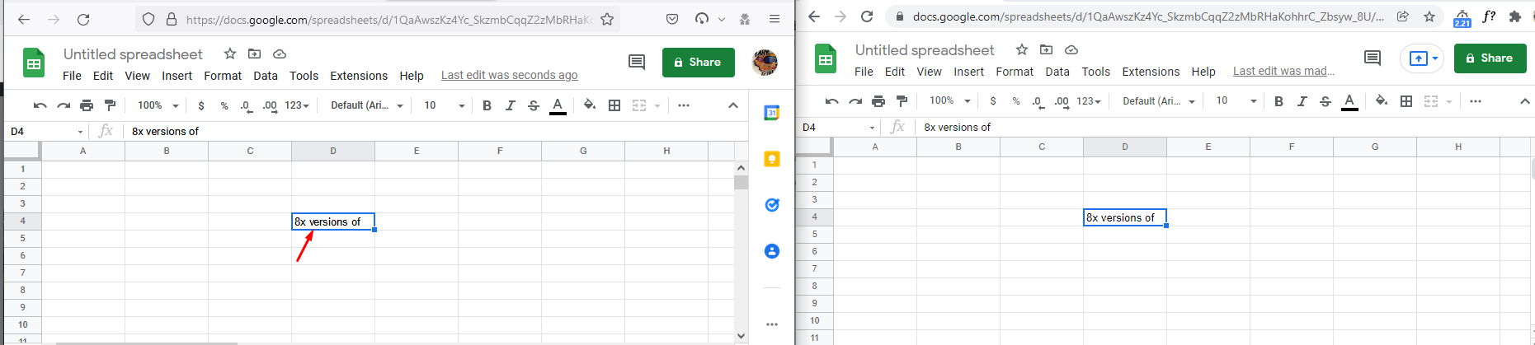Click present to meeting button, right window
This screenshot has width=1535, height=345.
point(1422,58)
